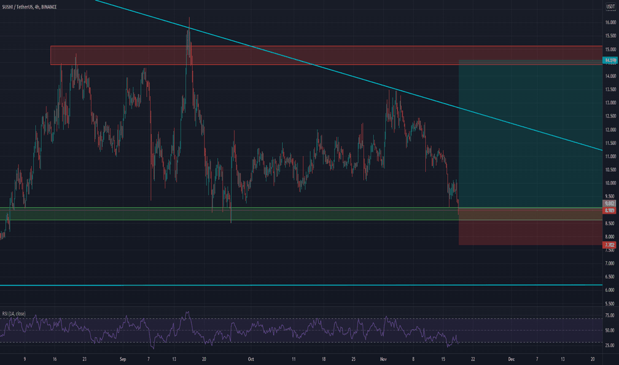Click the 23 date label on time axis
The image size is (619, 365).
[84, 359]
